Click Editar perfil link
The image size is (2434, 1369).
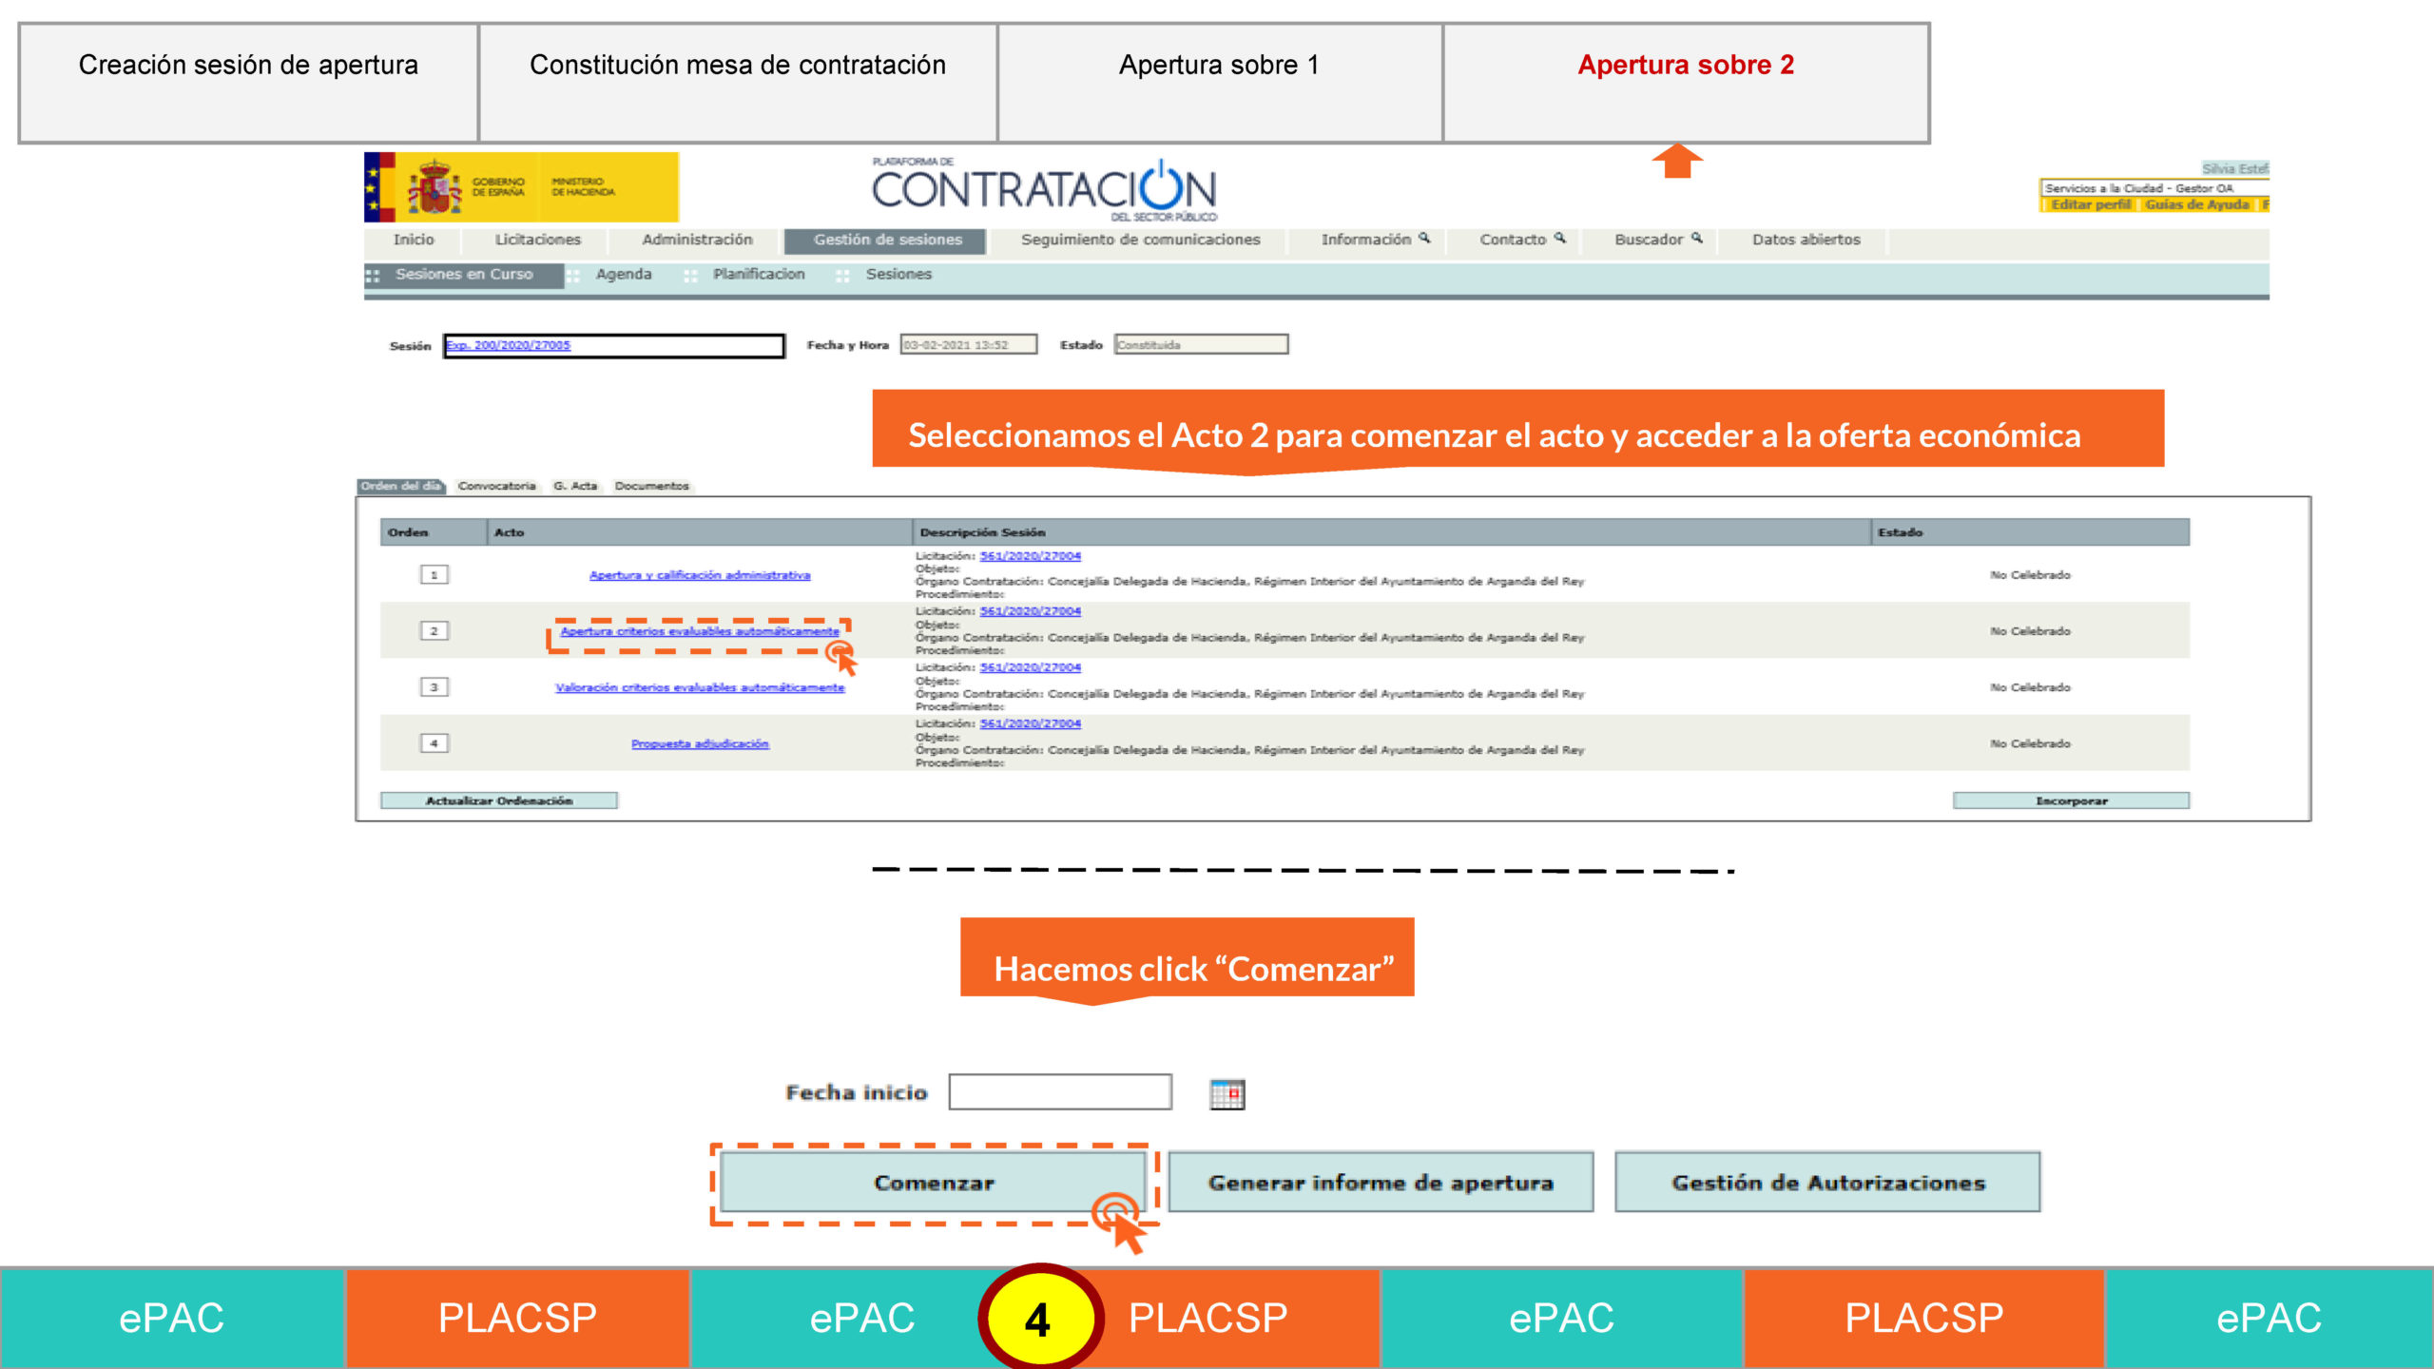(2090, 204)
